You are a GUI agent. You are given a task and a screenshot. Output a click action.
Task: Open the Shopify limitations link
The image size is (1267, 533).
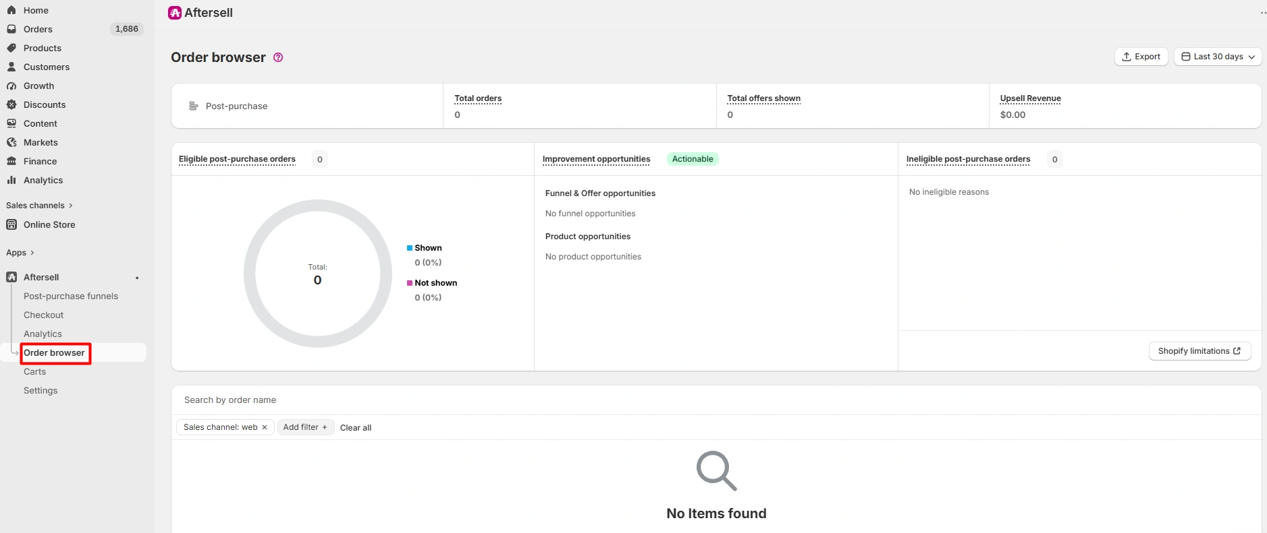point(1199,351)
